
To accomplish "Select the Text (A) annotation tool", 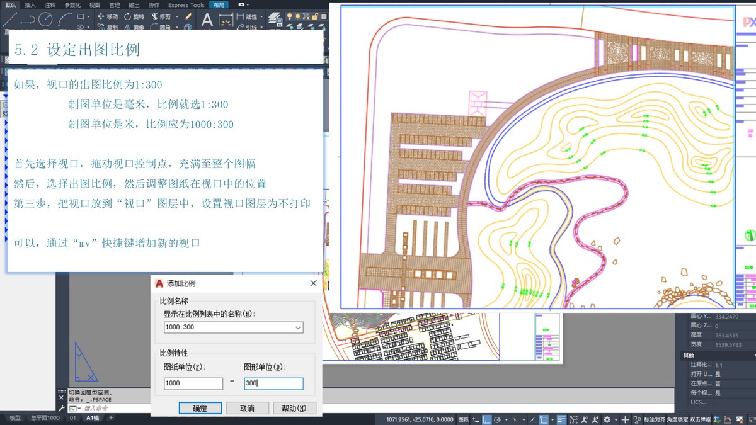I will [207, 20].
